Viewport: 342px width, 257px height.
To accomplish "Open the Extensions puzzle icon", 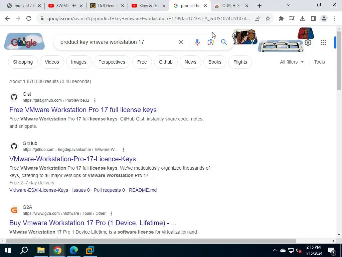I will pyautogui.click(x=281, y=19).
